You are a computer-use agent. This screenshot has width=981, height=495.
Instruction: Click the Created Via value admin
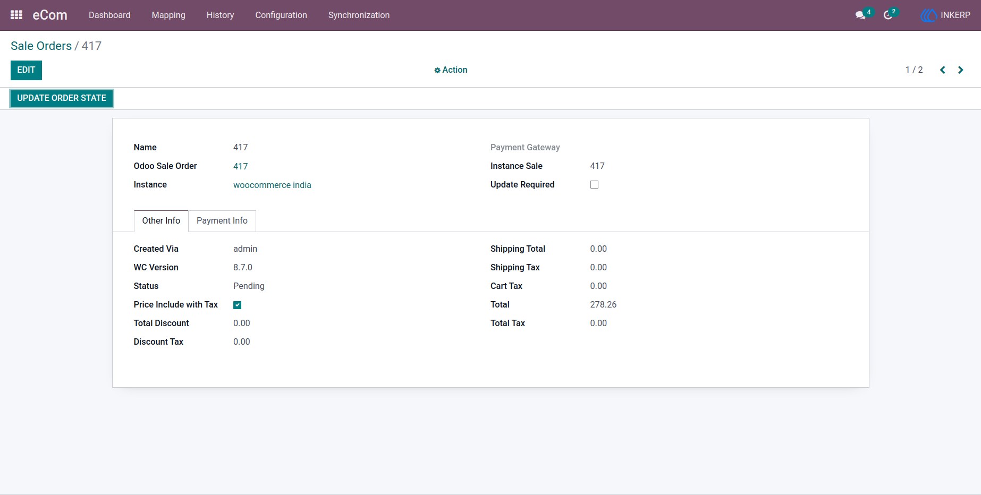(x=245, y=249)
